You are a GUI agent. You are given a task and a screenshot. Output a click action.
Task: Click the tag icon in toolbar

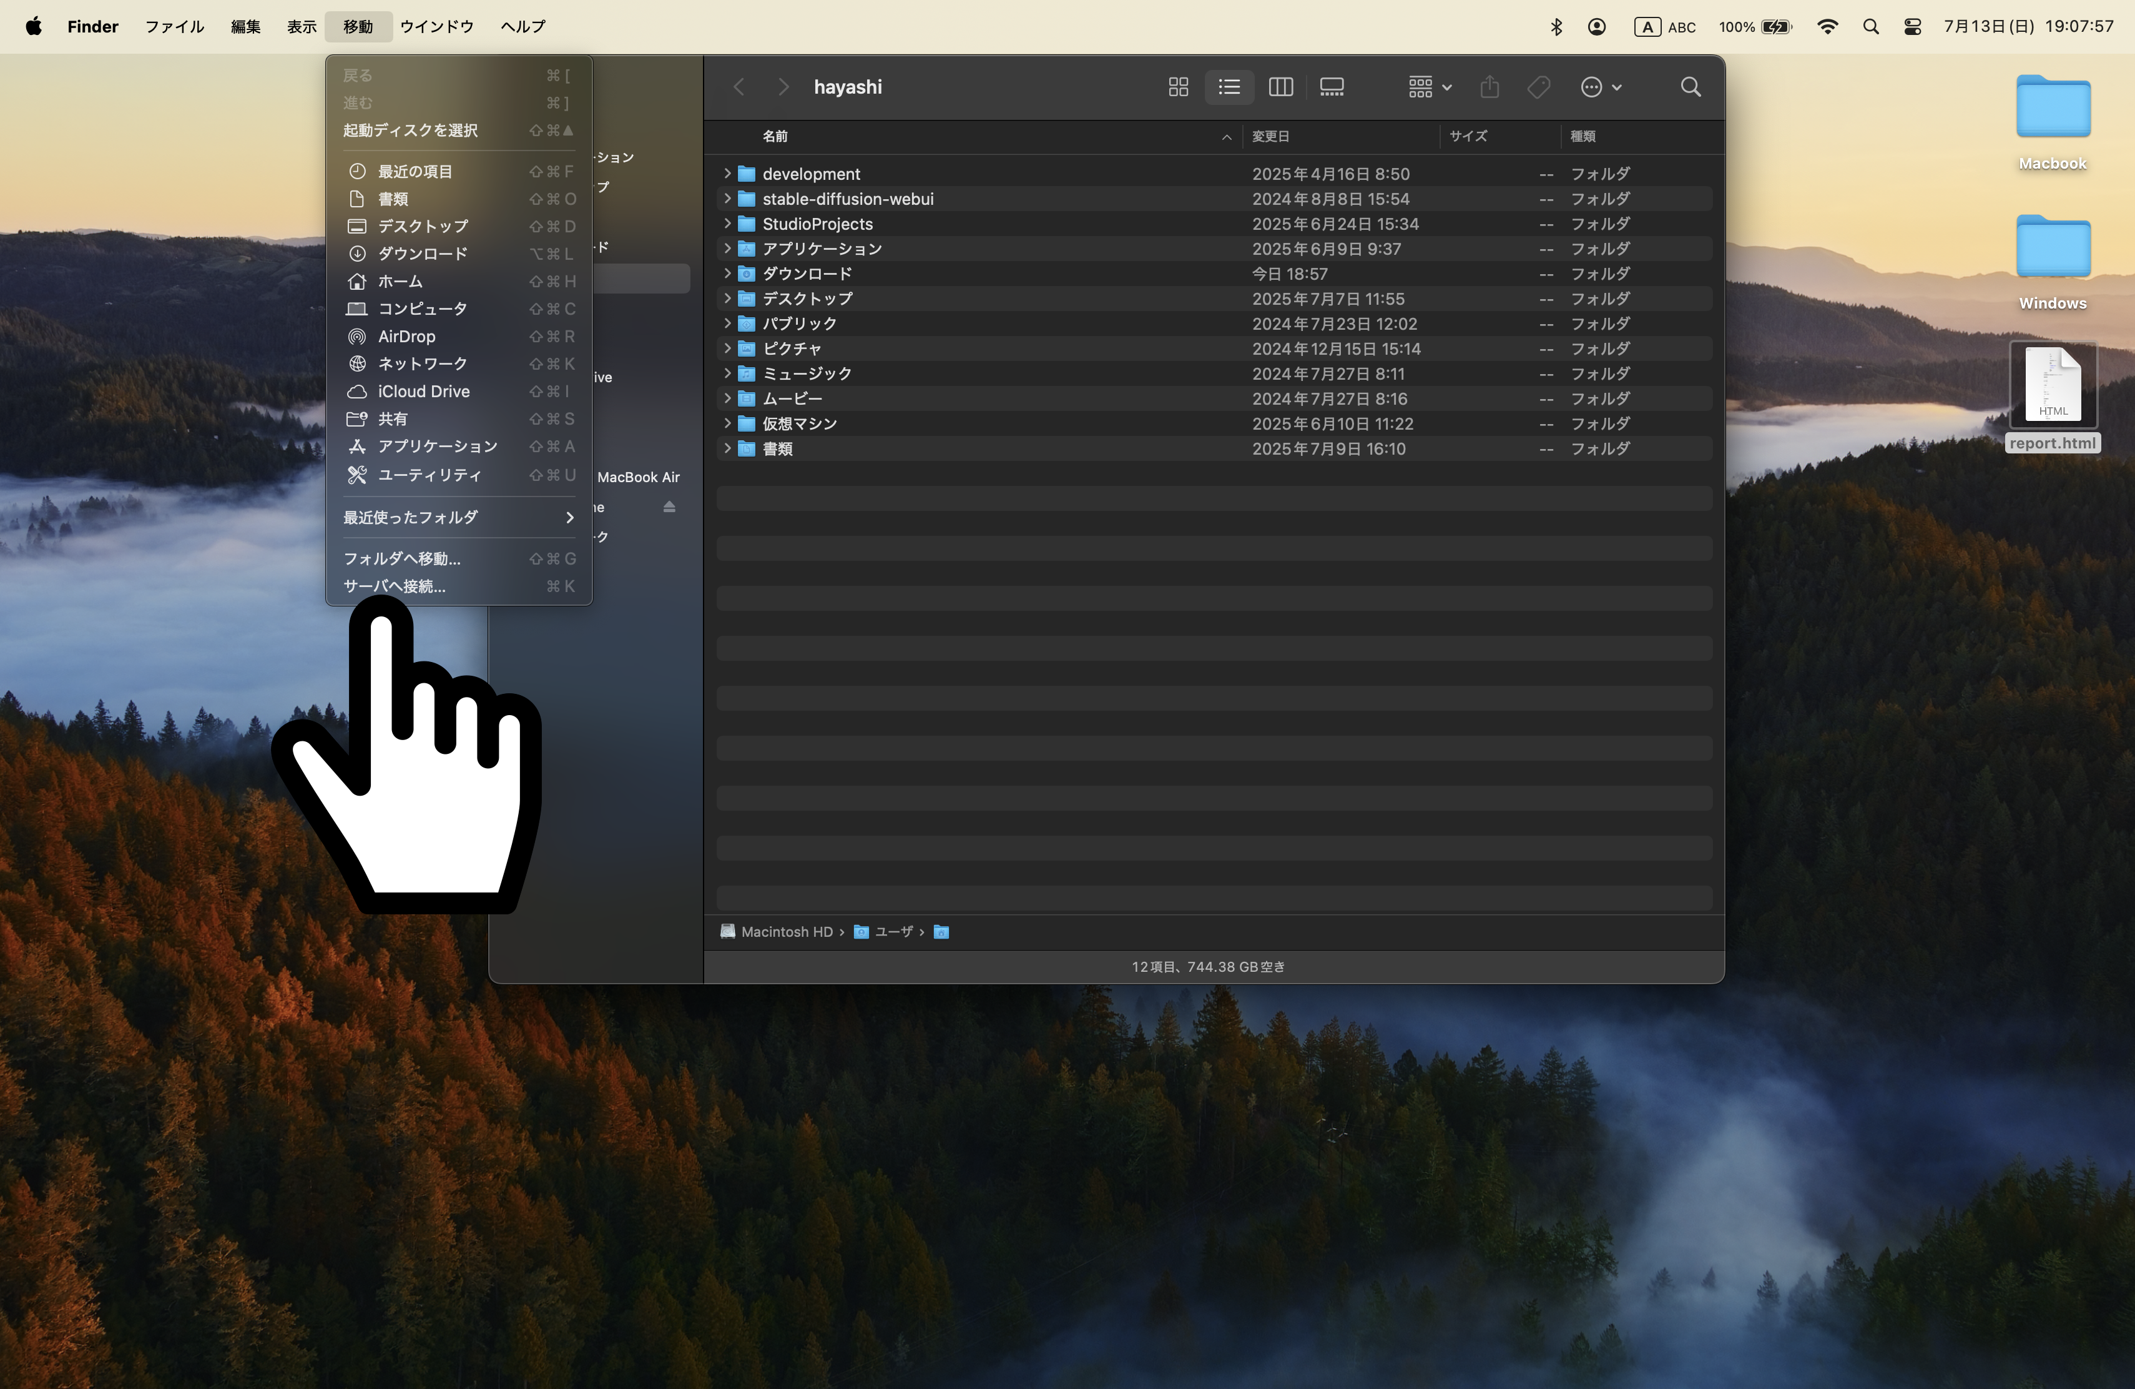tap(1538, 87)
